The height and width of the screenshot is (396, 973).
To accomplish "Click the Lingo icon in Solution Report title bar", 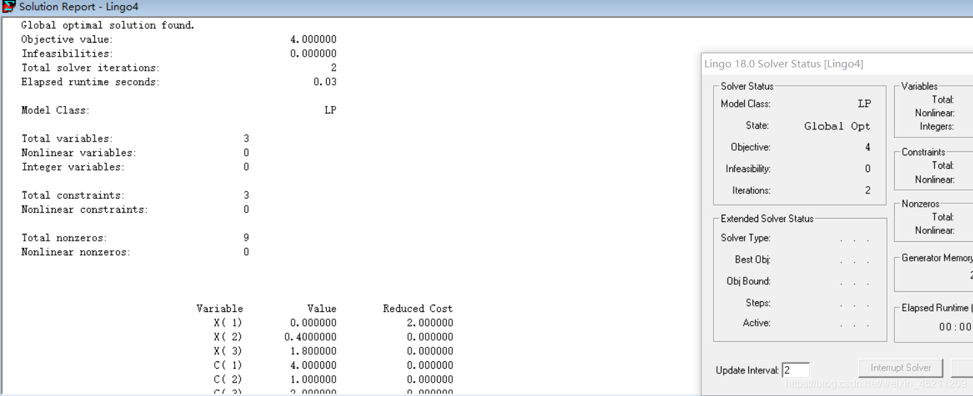I will pos(9,7).
